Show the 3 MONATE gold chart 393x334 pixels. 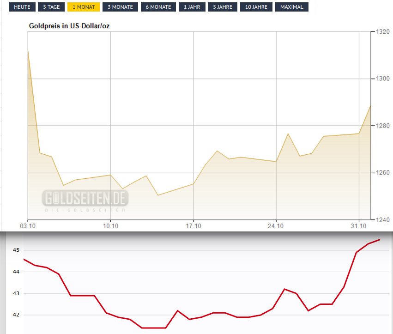(121, 7)
